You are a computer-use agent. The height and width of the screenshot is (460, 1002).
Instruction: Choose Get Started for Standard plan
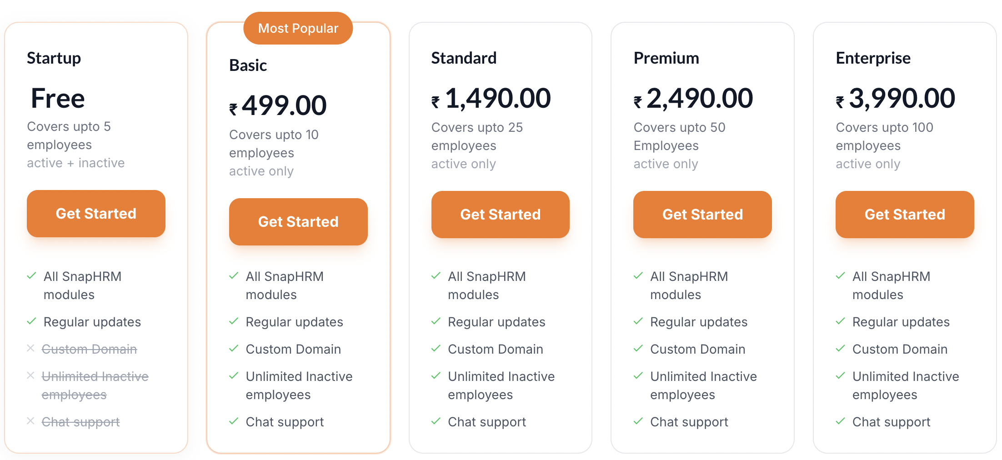click(501, 215)
